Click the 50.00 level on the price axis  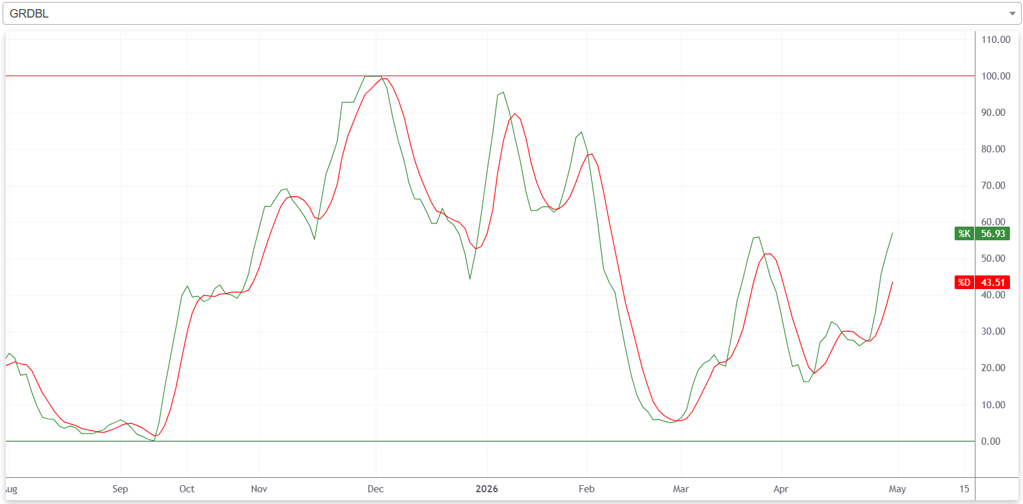click(x=993, y=258)
